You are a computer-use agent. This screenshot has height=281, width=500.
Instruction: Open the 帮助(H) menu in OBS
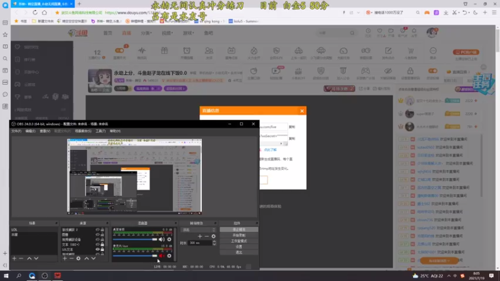pos(115,131)
